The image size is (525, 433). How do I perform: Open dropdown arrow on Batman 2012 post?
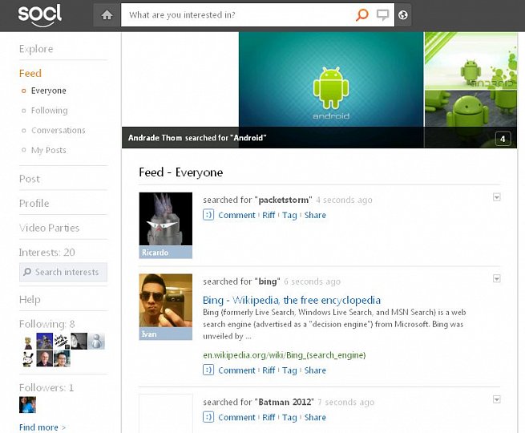[497, 399]
